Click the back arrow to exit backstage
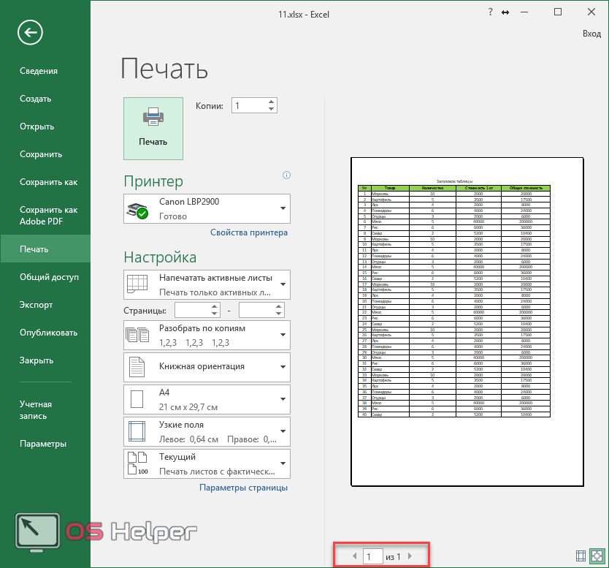 (x=30, y=32)
